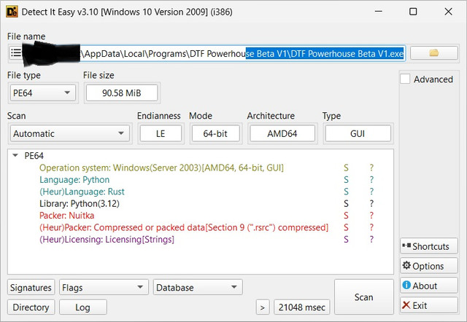Image resolution: width=467 pixels, height=322 pixels.
Task: Minimize the Detect It Easy window
Action: [x=378, y=12]
